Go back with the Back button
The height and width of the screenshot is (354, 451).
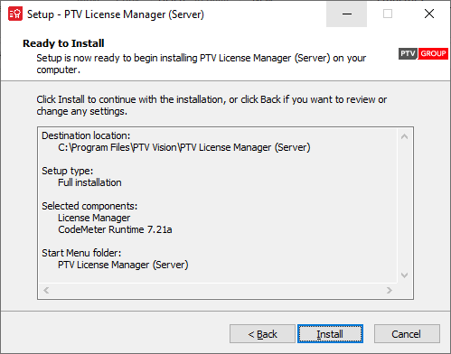(x=262, y=334)
